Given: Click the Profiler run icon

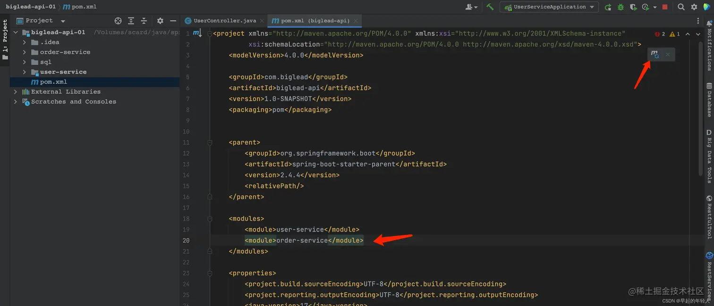Looking at the screenshot, I should (646, 7).
